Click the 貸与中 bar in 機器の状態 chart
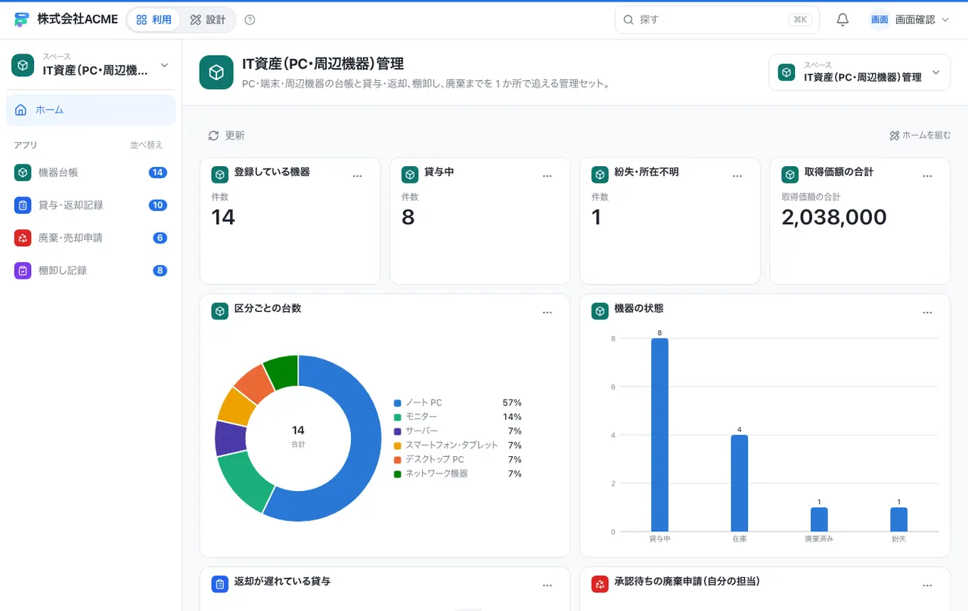 click(x=659, y=435)
